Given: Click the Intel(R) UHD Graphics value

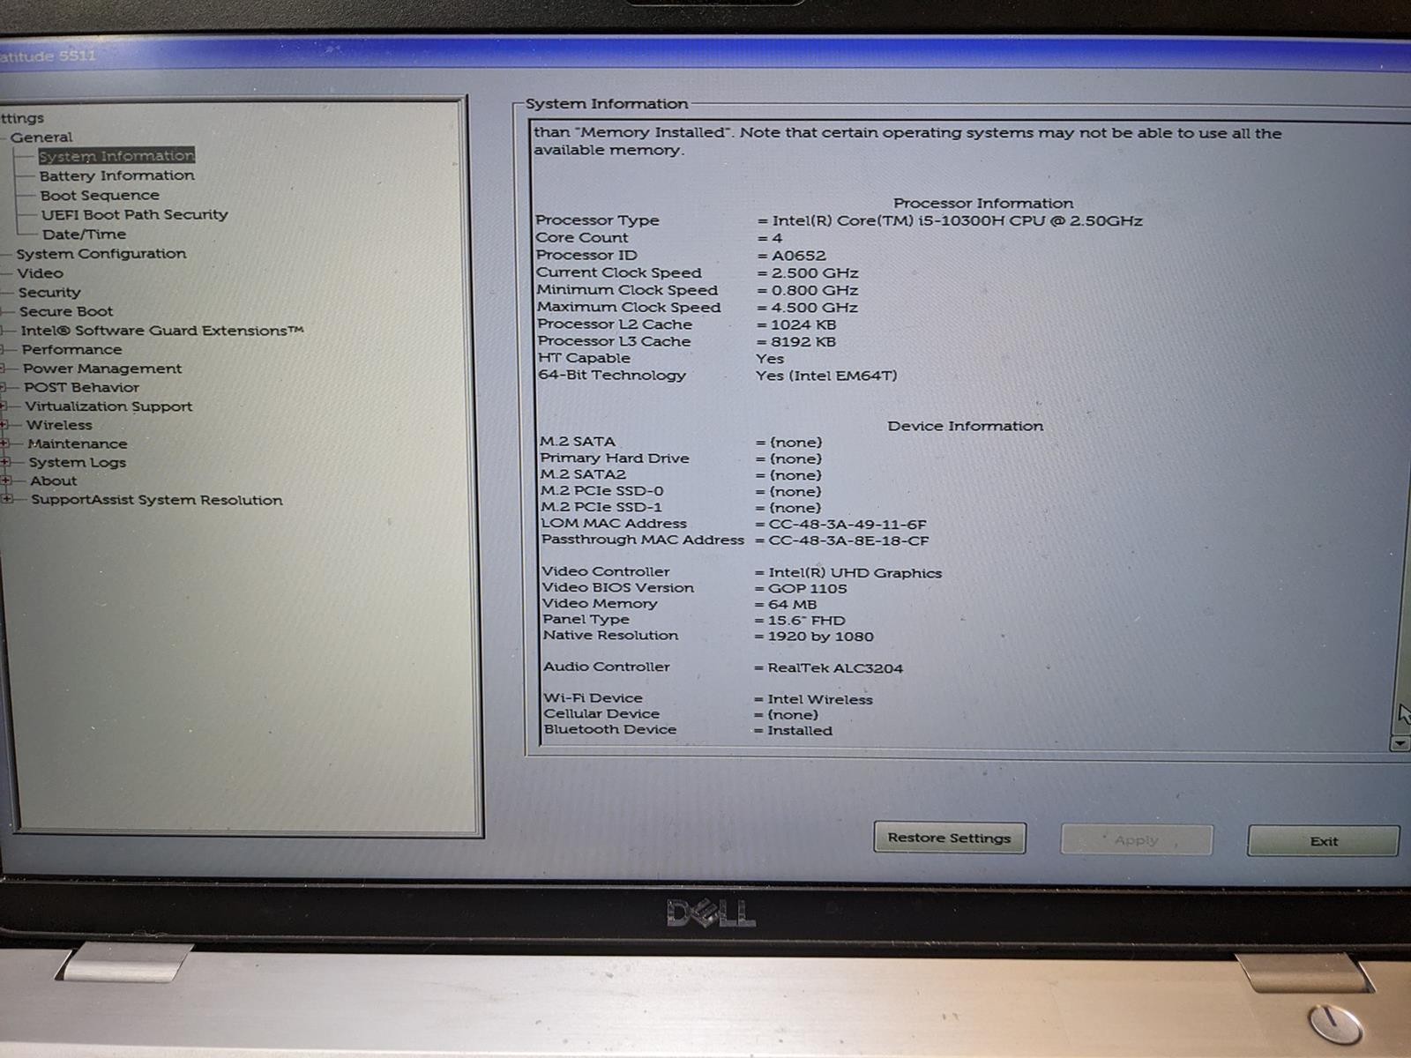Looking at the screenshot, I should [x=855, y=573].
